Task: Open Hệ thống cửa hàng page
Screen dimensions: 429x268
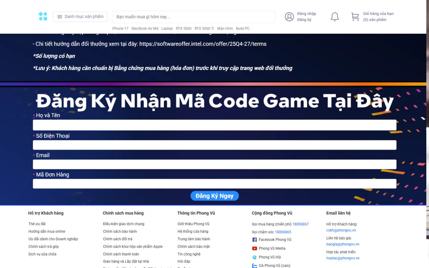Action: pos(192,231)
